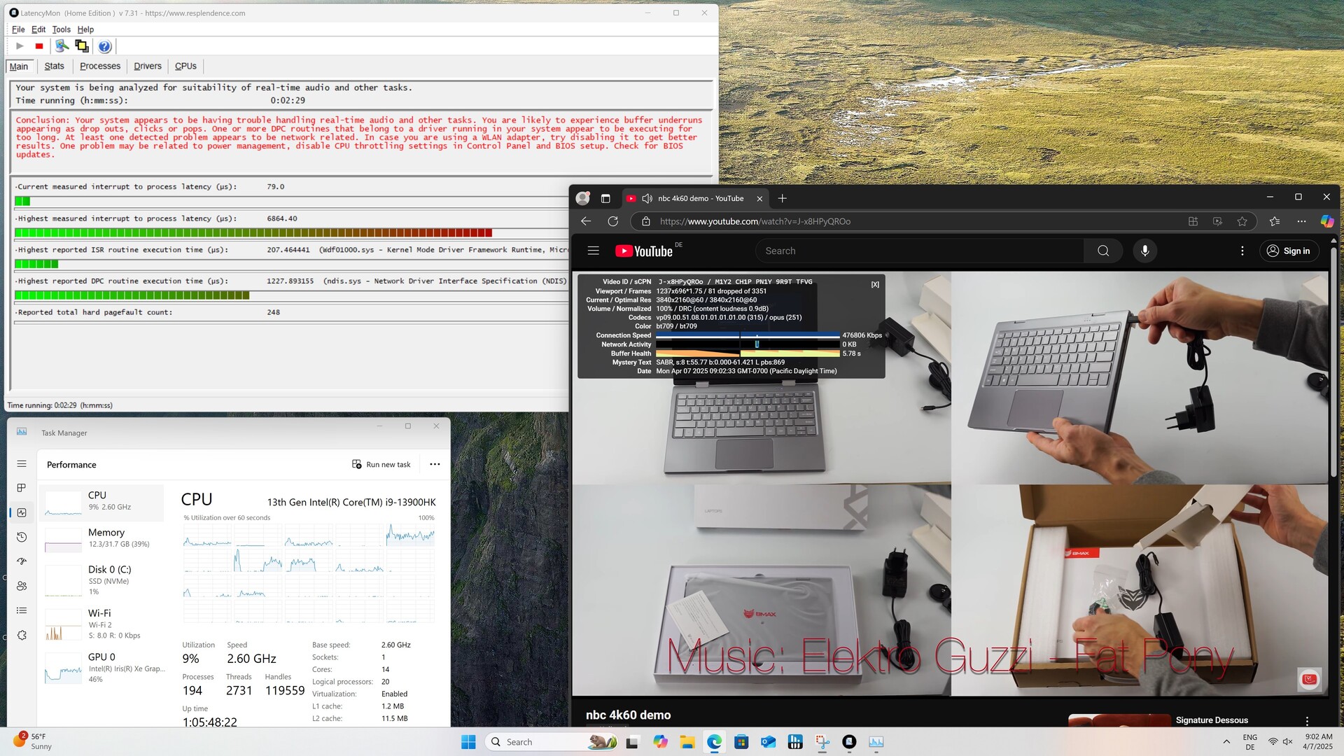The width and height of the screenshot is (1344, 756).
Task: Open Task Manager Processes page icon
Action: point(22,488)
